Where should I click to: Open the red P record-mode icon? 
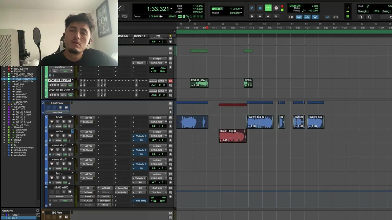click(276, 8)
